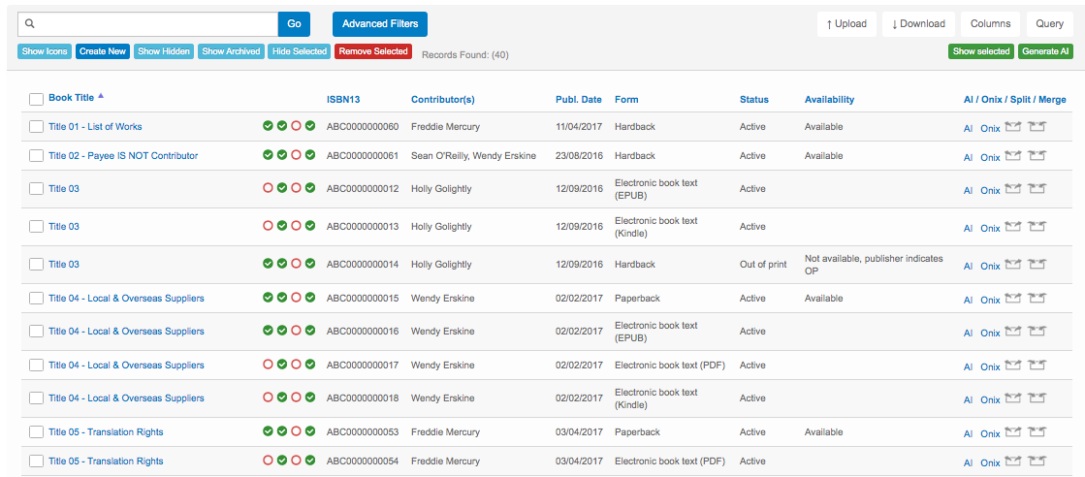Click Merge icon in ABC0000000061 row
Image resolution: width=1085 pixels, height=477 pixels.
1037,155
